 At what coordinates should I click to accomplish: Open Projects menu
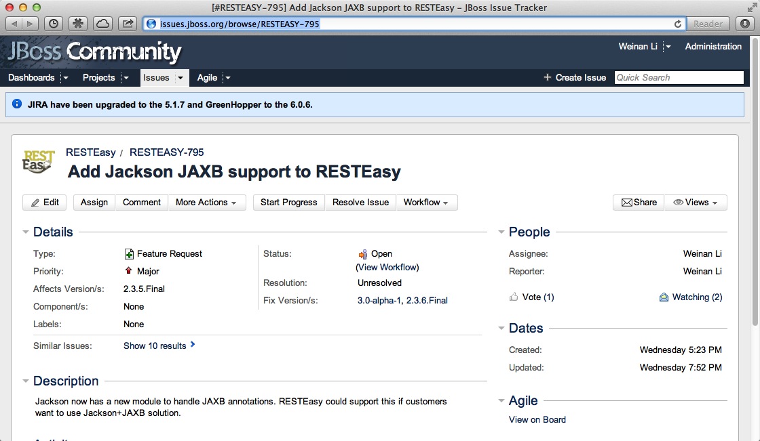click(x=99, y=77)
